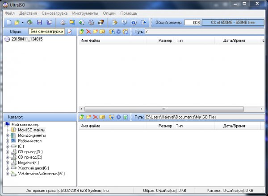This screenshot has width=268, height=196.
Task: Click the Extract icon in Образ pane toolbar
Action: [112, 32]
